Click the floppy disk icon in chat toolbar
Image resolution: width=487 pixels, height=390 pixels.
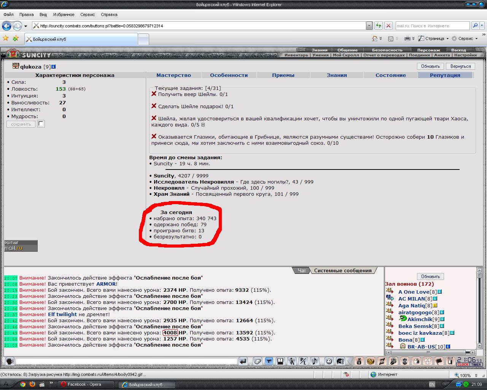pos(280,361)
